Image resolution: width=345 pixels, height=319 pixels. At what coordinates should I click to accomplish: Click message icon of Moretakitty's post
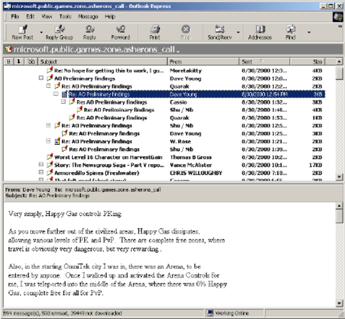50,70
